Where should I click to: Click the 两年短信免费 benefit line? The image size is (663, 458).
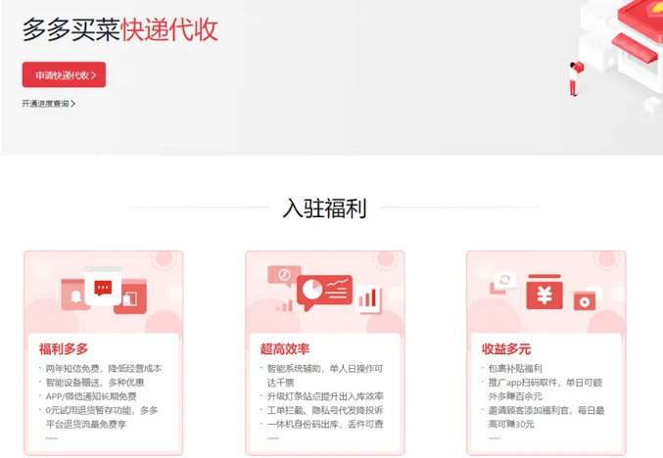point(104,369)
